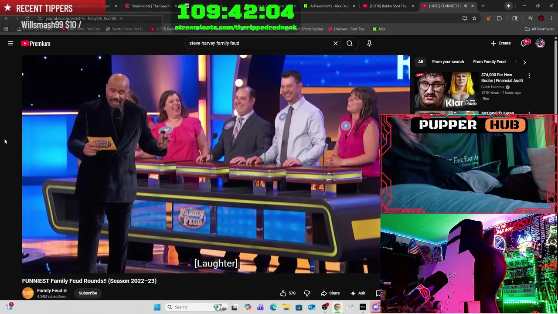Open Task View on taskbar
Screen dimensions: 558x314
(x=234, y=307)
